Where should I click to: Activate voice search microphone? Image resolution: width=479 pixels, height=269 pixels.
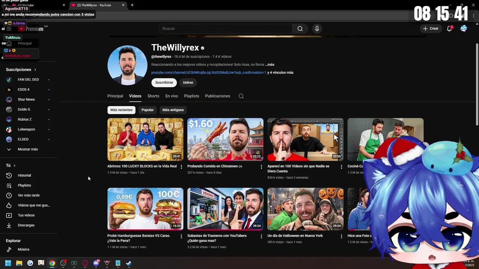[317, 29]
